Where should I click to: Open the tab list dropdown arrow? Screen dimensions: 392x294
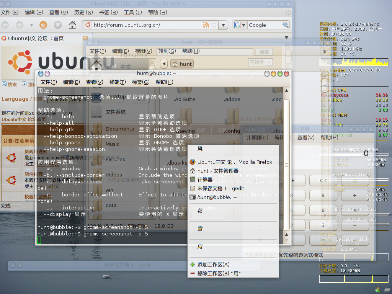point(286,38)
